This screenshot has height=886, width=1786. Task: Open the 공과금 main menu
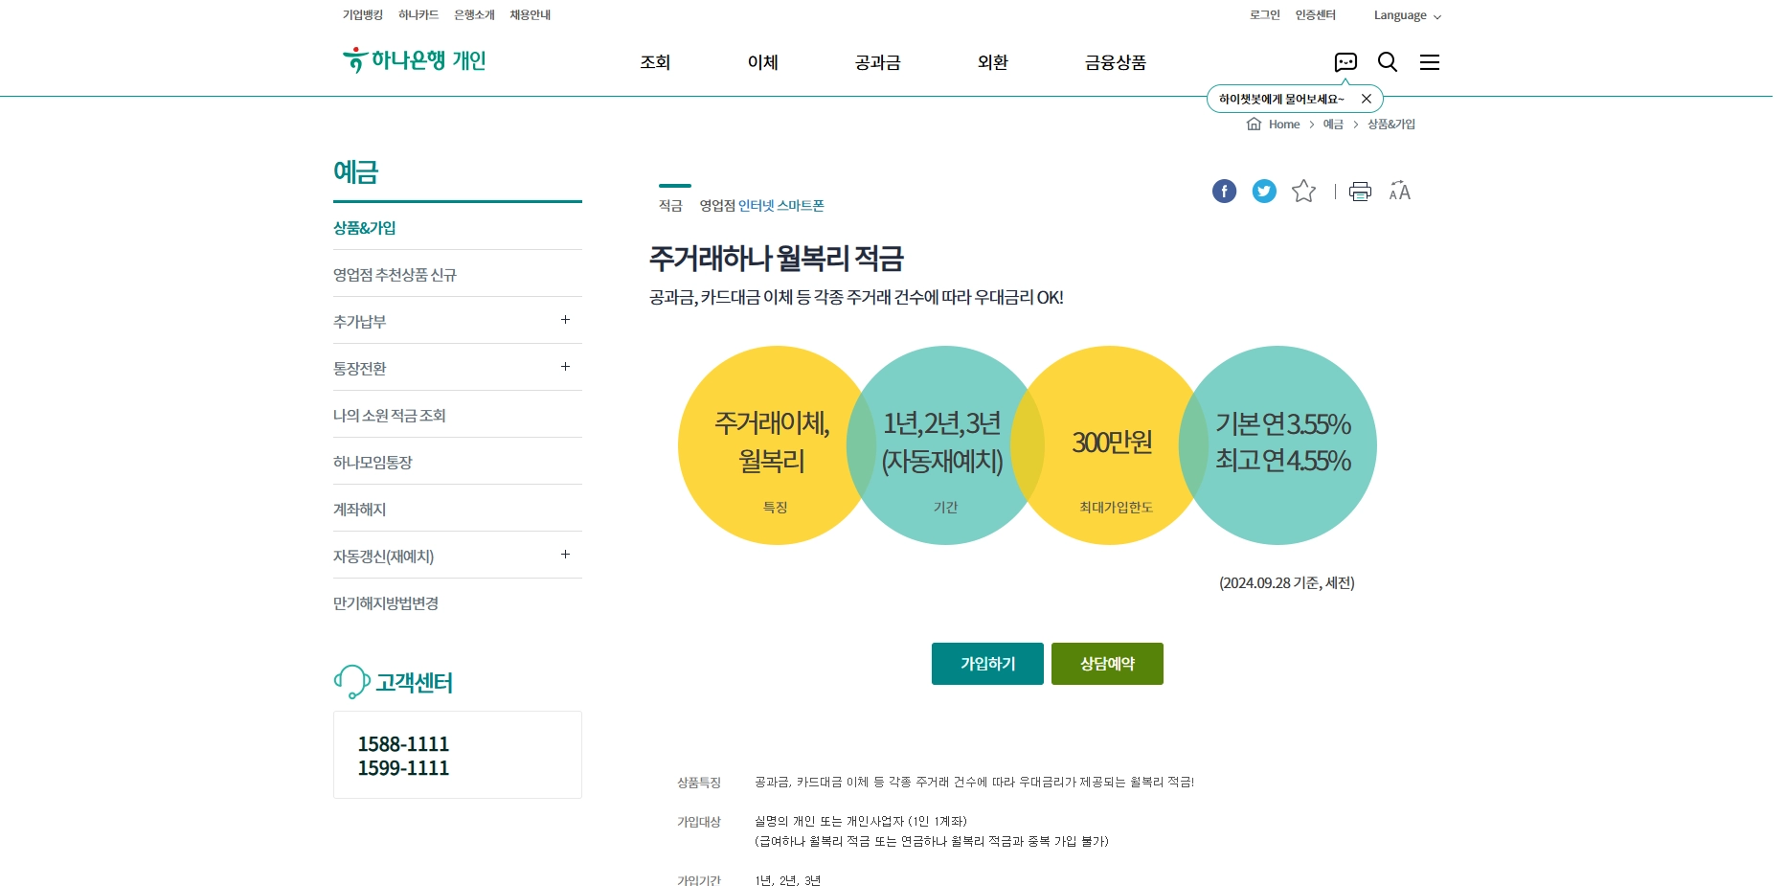(877, 62)
